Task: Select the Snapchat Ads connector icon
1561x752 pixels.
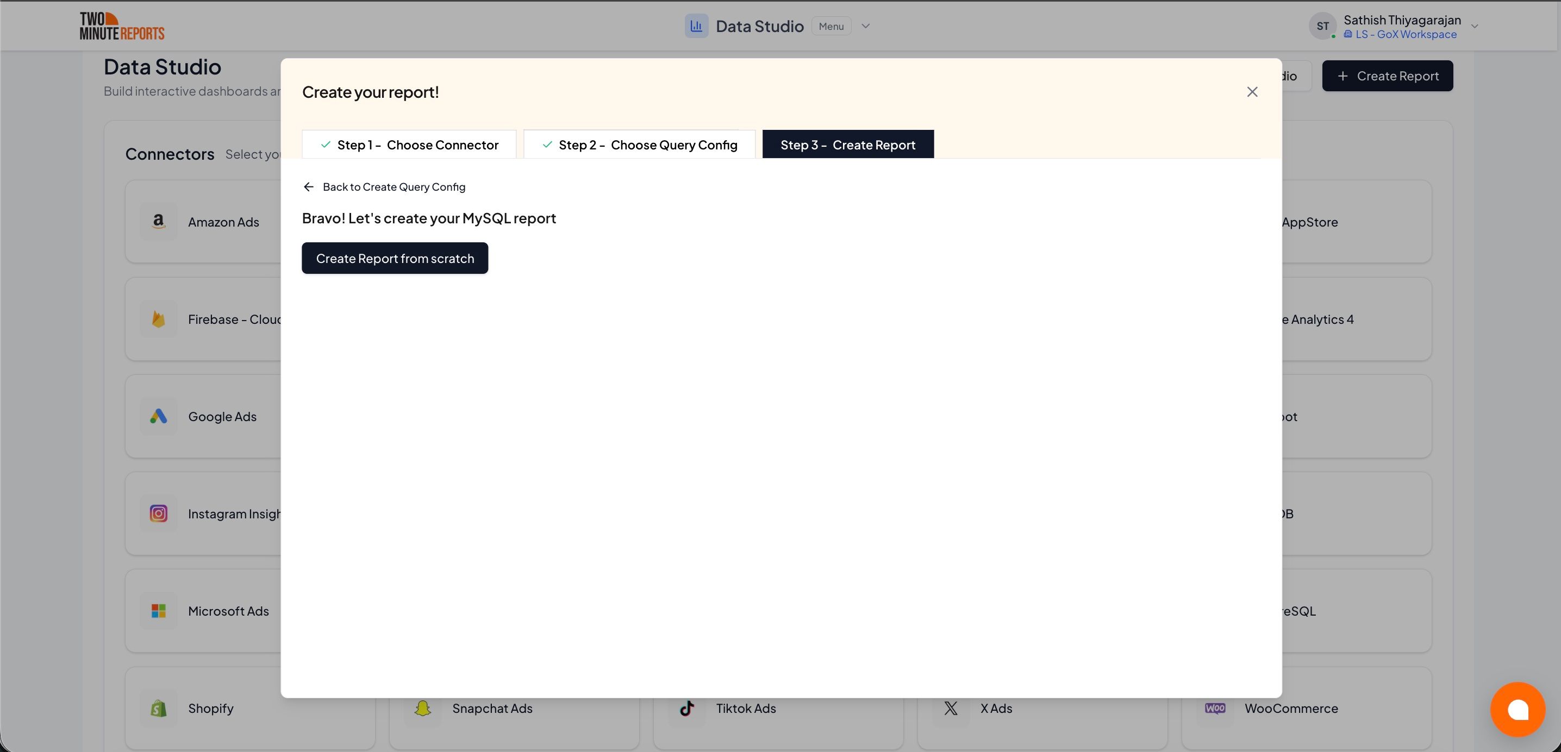Action: pyautogui.click(x=422, y=709)
